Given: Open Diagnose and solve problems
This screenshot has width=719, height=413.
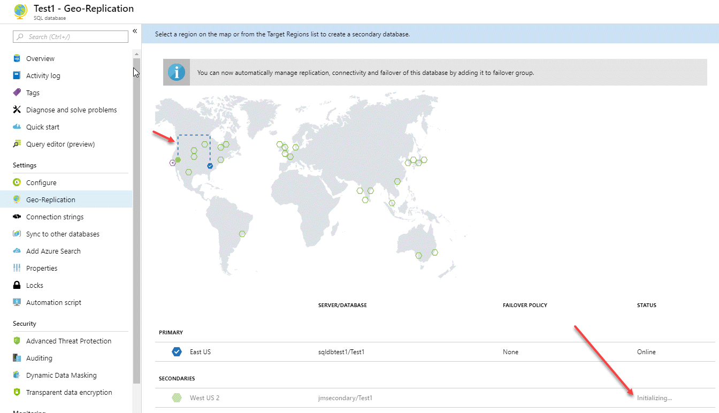Looking at the screenshot, I should point(71,110).
